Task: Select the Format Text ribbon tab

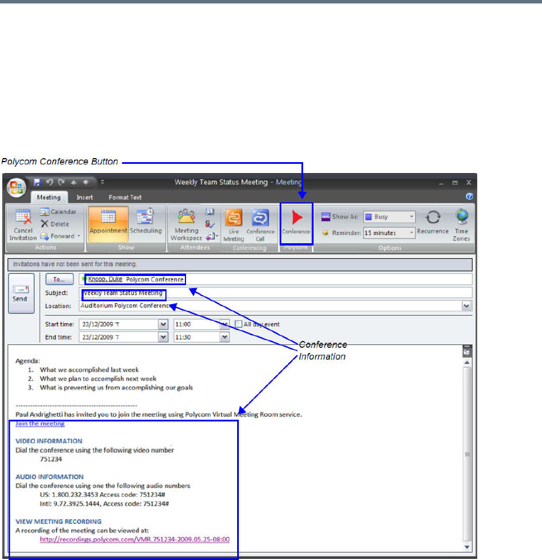Action: pyautogui.click(x=125, y=198)
